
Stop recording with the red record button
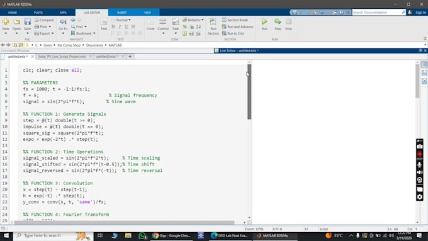tap(420, 154)
